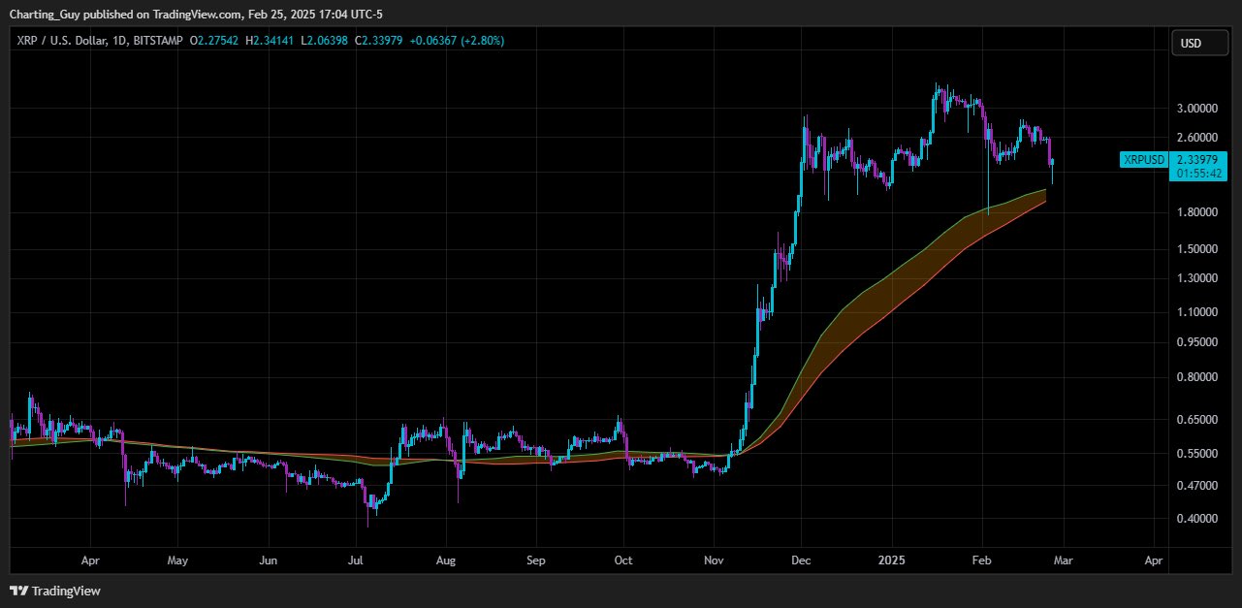The width and height of the screenshot is (1242, 608).
Task: Click the 2025 time axis label
Action: (890, 560)
